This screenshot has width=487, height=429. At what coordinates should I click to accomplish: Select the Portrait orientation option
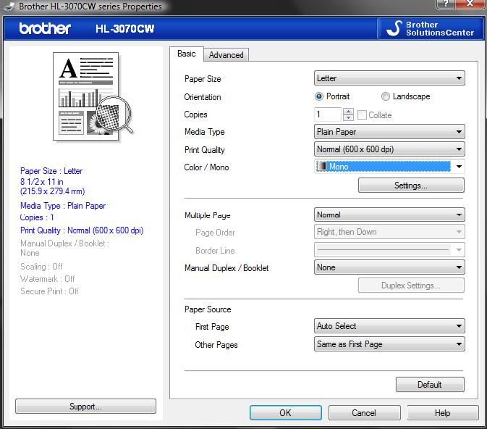(319, 96)
